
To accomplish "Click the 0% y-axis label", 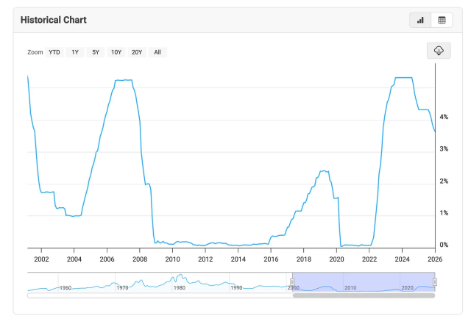I will pos(444,245).
